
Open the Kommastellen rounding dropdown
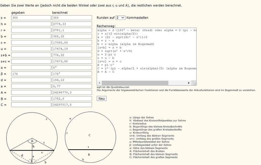click(x=120, y=18)
